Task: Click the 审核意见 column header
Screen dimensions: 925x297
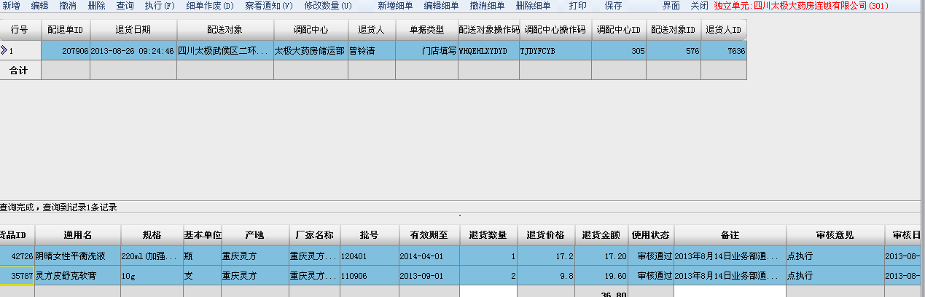Action: coord(835,235)
